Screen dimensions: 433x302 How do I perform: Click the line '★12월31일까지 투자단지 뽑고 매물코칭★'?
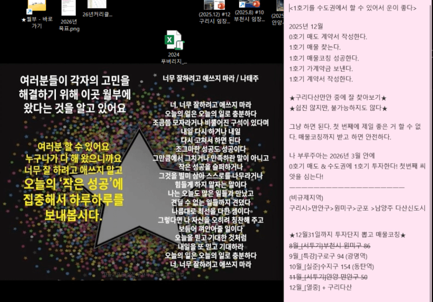pos(347,235)
